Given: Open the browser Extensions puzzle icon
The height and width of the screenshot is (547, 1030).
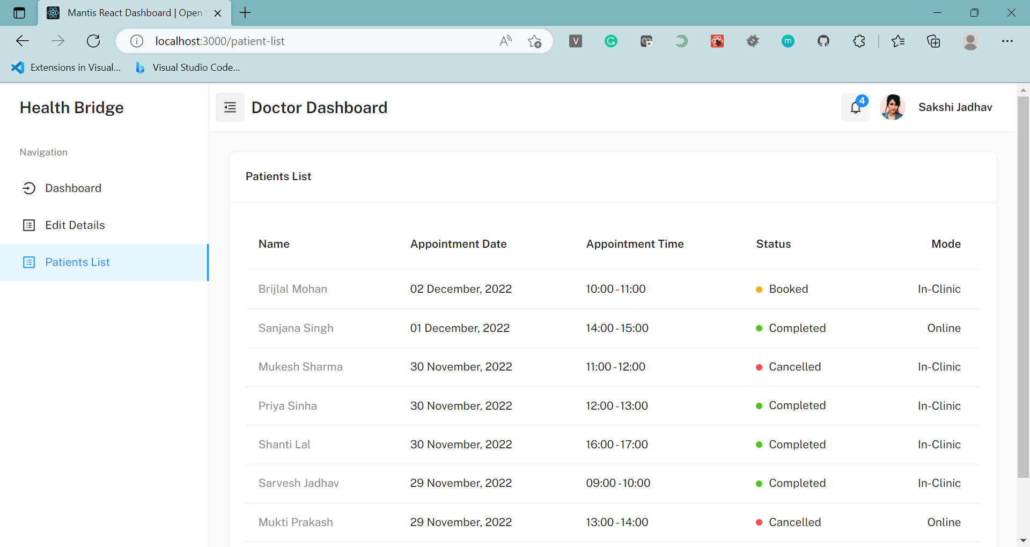Looking at the screenshot, I should coord(859,41).
